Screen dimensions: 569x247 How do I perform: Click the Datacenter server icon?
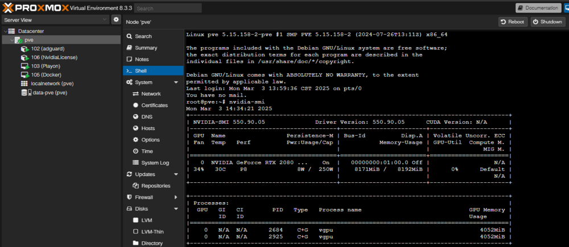click(12, 31)
